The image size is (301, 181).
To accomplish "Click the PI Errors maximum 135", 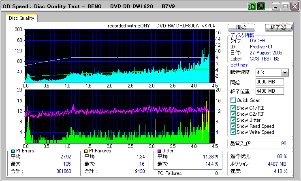I will coord(67,164).
